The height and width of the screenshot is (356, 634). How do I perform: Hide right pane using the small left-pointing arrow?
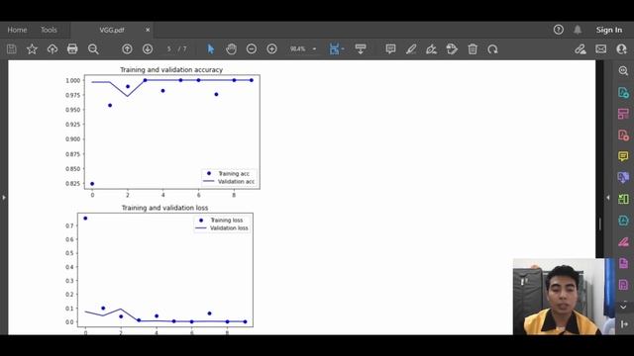tap(607, 198)
